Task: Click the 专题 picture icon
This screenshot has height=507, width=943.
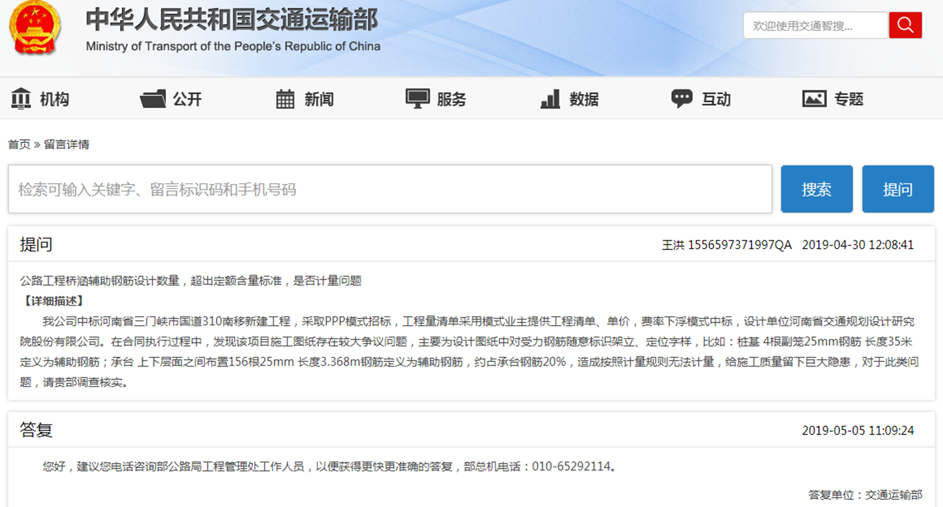Action: [x=814, y=98]
